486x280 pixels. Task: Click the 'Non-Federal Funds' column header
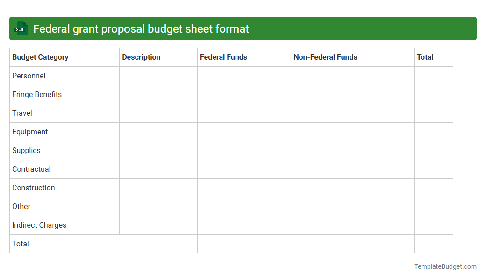pyautogui.click(x=325, y=57)
